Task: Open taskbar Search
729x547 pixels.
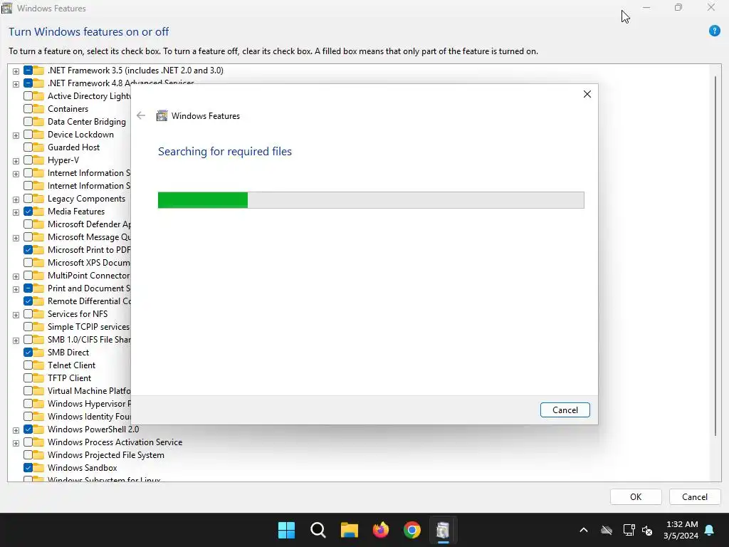Action: [x=318, y=530]
